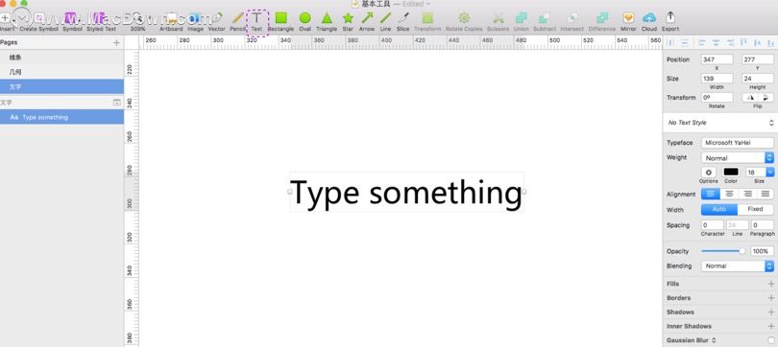Click the Union boolean icon

coord(521,22)
